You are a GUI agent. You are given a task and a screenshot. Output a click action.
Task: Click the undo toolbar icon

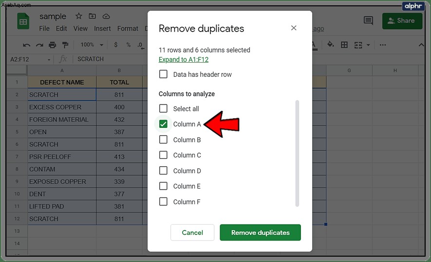pos(26,45)
